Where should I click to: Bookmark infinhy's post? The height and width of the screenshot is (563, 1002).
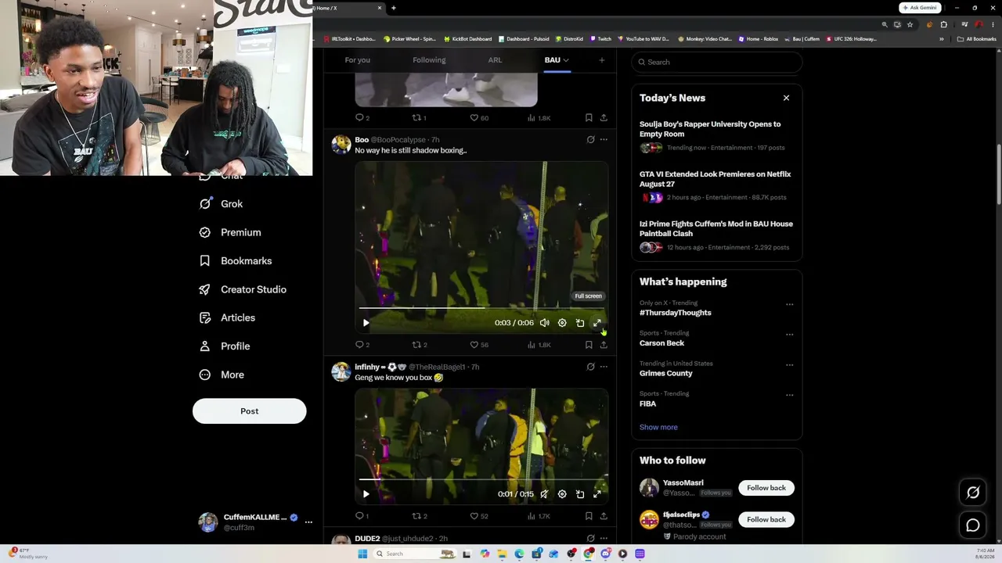click(x=589, y=516)
